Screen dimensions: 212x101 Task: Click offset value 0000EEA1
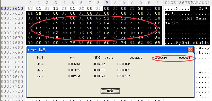click(x=99, y=76)
